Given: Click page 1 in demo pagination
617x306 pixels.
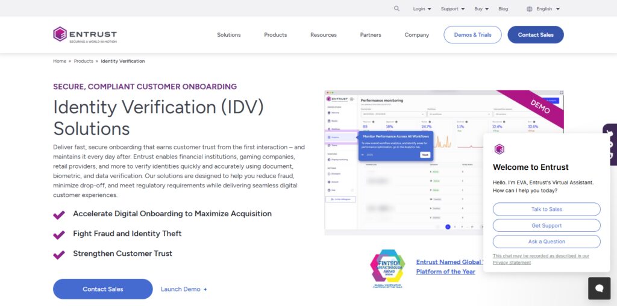Looking at the screenshot, I should (448, 227).
